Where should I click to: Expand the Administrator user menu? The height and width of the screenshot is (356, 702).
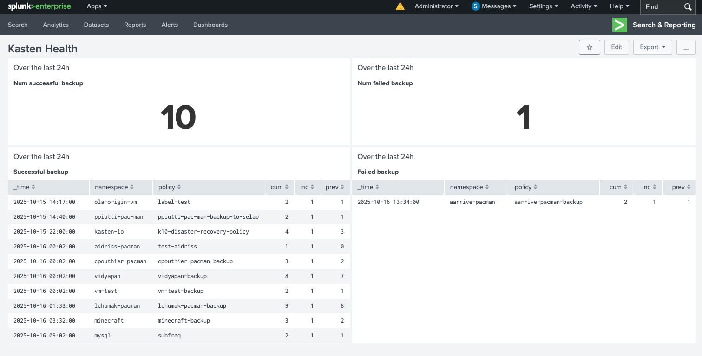(436, 6)
